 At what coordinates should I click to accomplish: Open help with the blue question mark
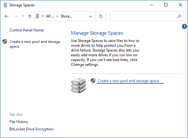coord(185,26)
